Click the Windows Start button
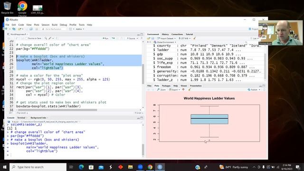 4,167
